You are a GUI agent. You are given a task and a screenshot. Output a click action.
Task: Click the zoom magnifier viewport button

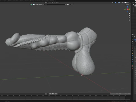pyautogui.click(x=129, y=13)
